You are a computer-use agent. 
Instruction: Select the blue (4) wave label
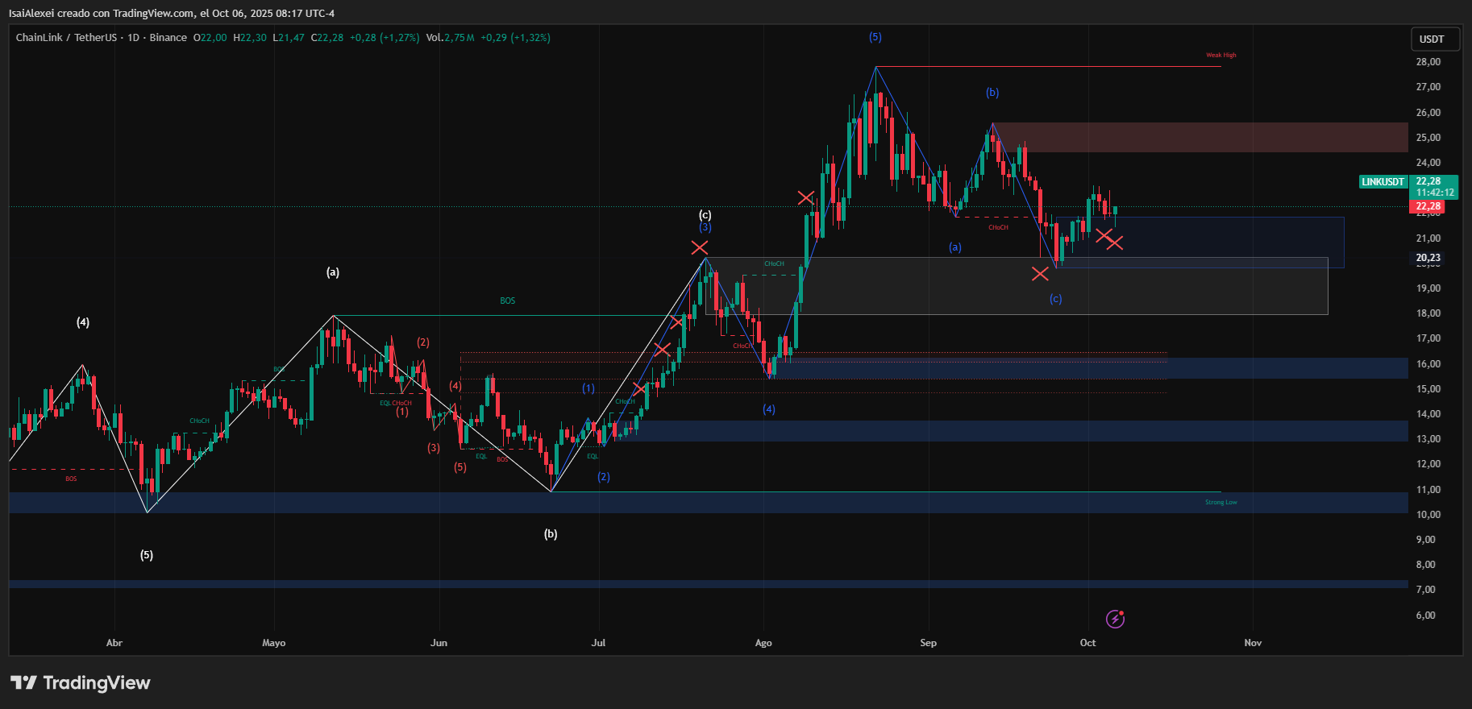click(x=770, y=409)
